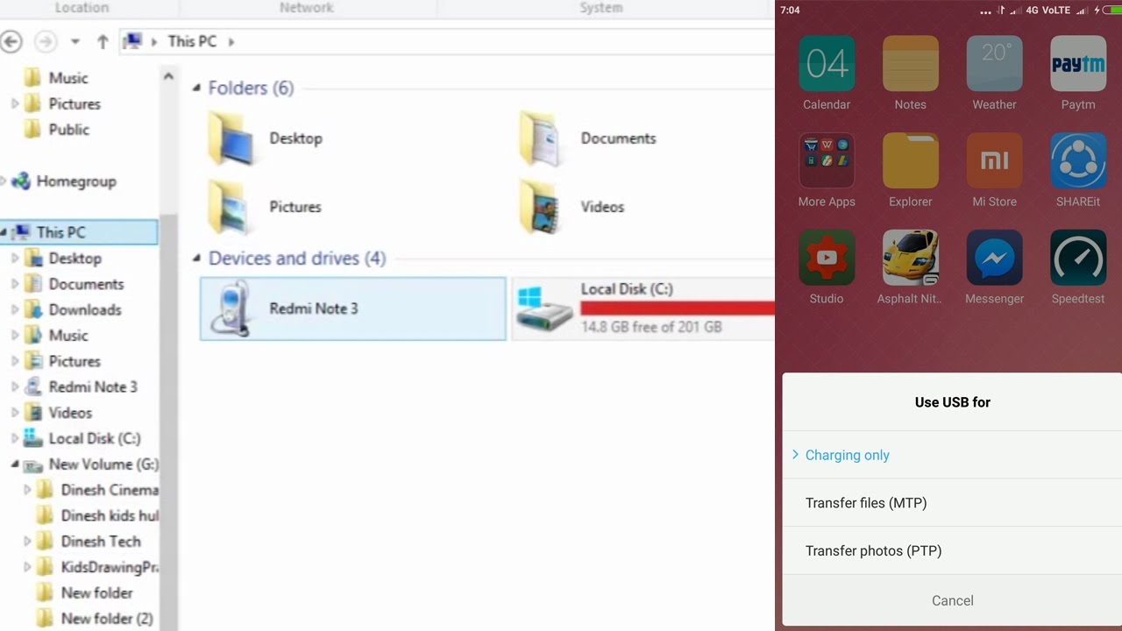The height and width of the screenshot is (631, 1122).
Task: Select New folder (2) in tree
Action: 107,619
